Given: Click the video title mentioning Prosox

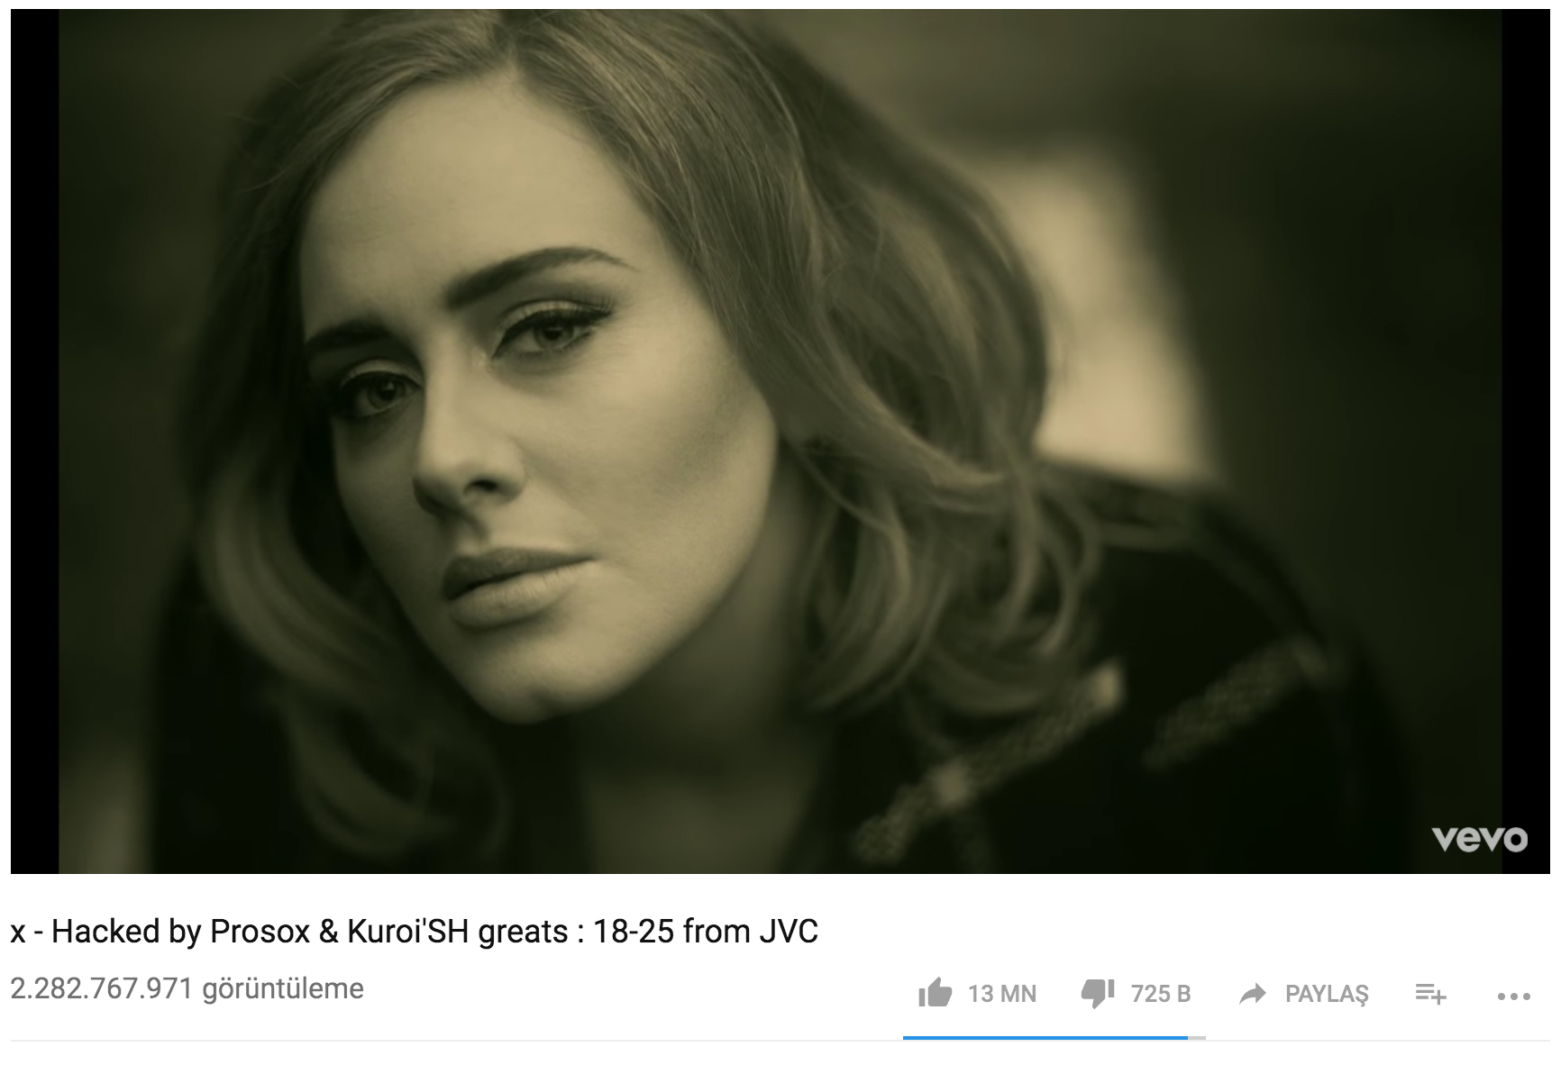Looking at the screenshot, I should [x=415, y=932].
